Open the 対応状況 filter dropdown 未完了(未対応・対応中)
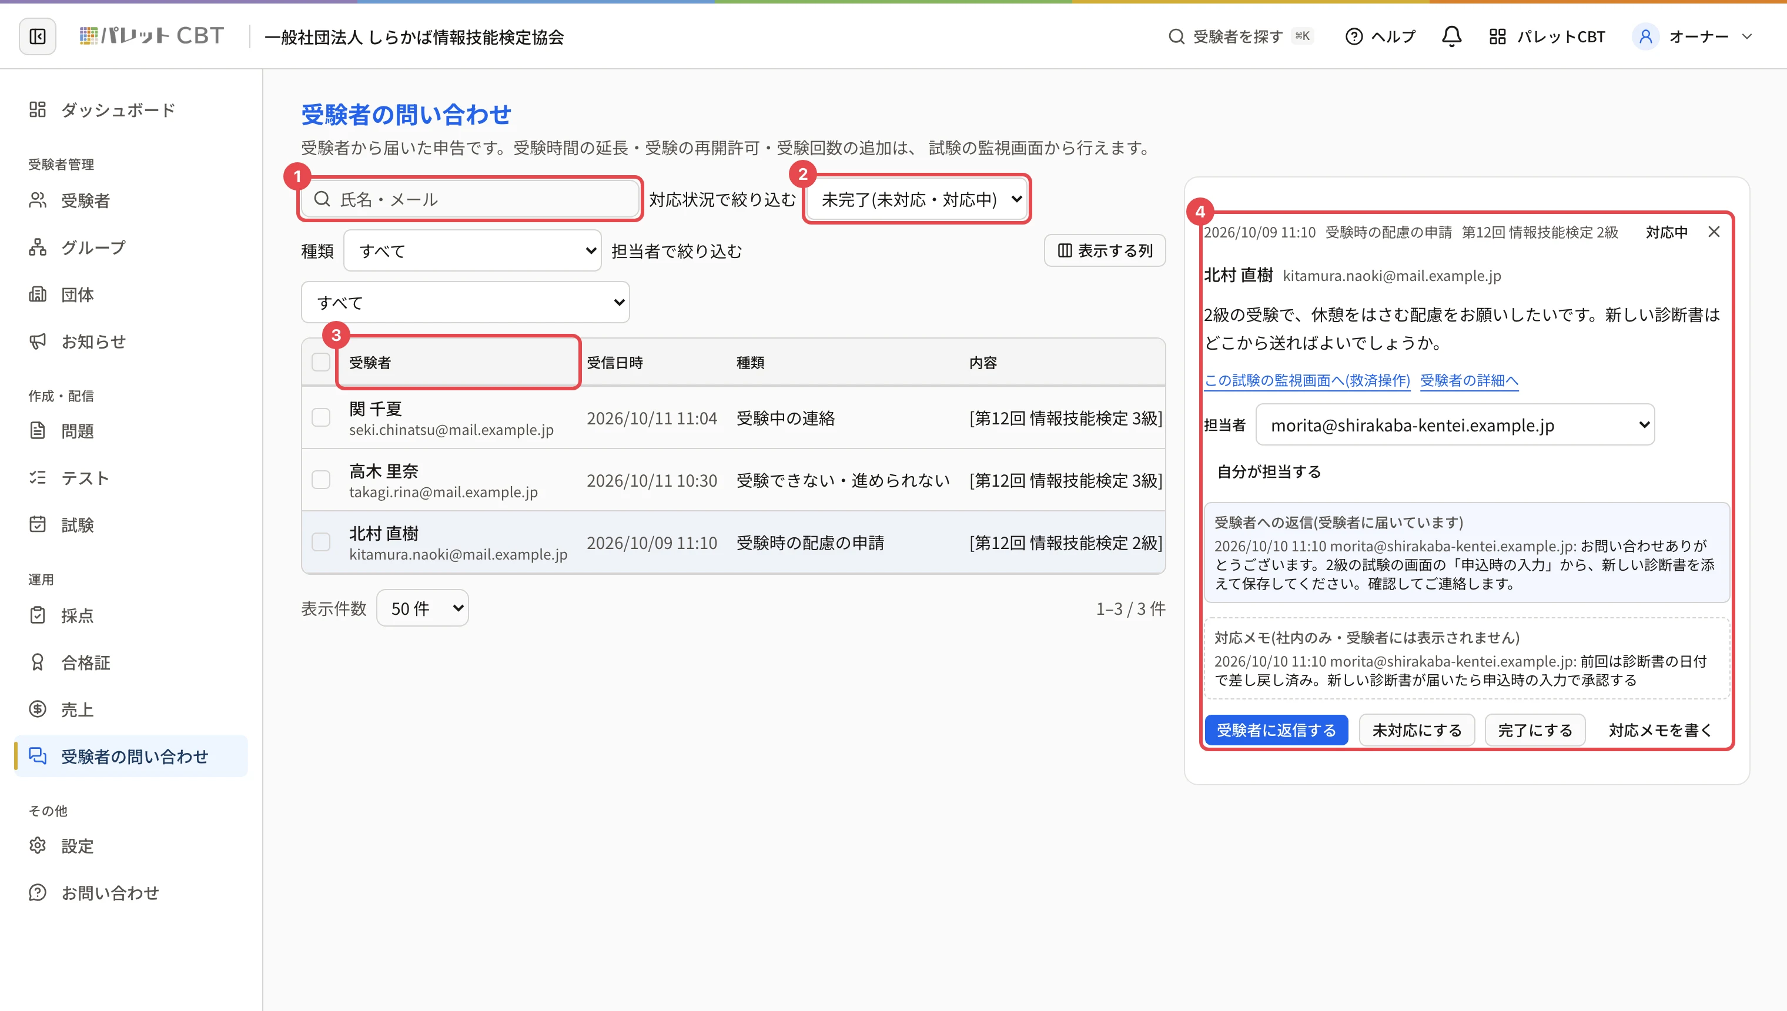Screen dimensions: 1787x1011 pos(916,199)
